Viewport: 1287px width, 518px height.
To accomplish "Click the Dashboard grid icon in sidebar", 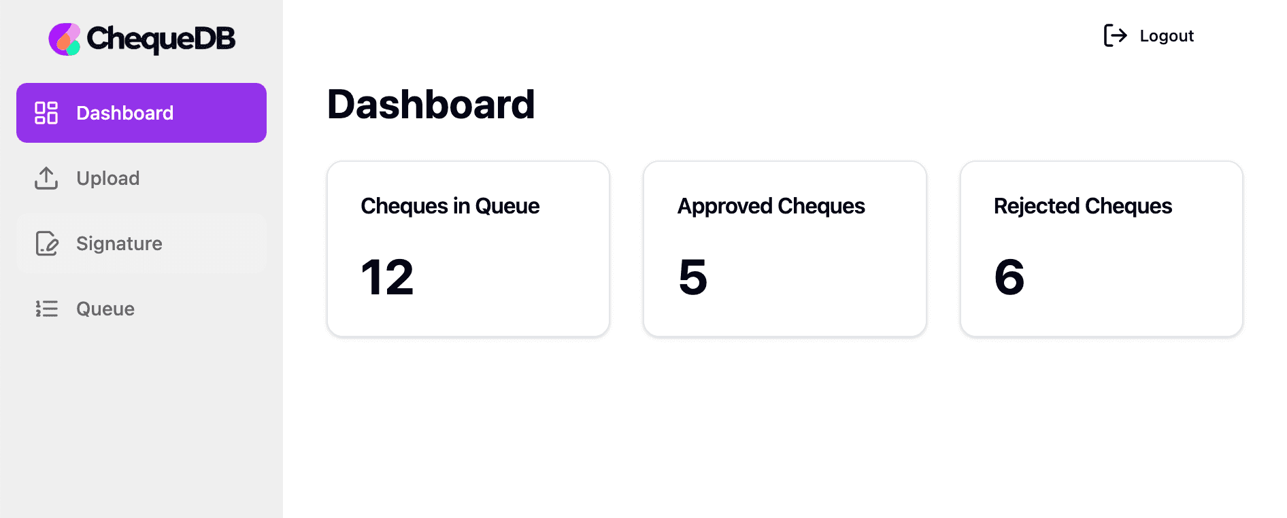I will click(x=46, y=113).
